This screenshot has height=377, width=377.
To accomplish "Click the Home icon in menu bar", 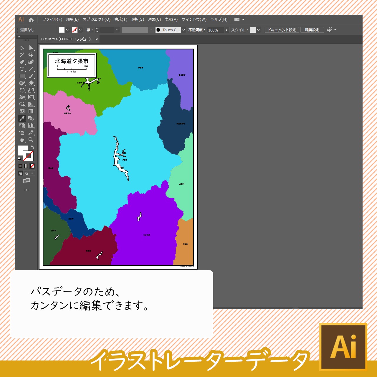I will tap(31, 20).
